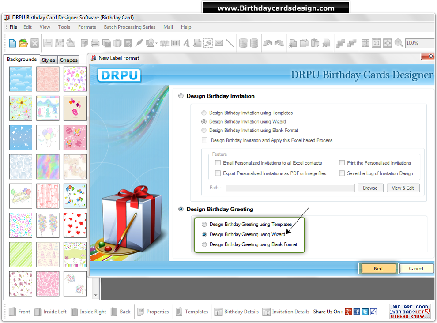Image resolution: width=437 pixels, height=323 pixels.
Task: Choose Design Birthday Greeting using Wizard
Action: click(x=204, y=234)
